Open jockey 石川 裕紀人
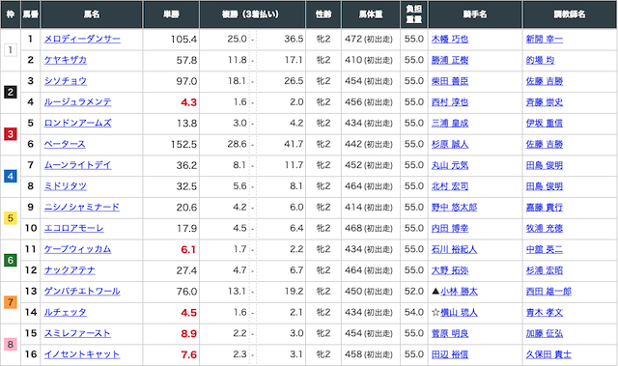 coord(454,249)
